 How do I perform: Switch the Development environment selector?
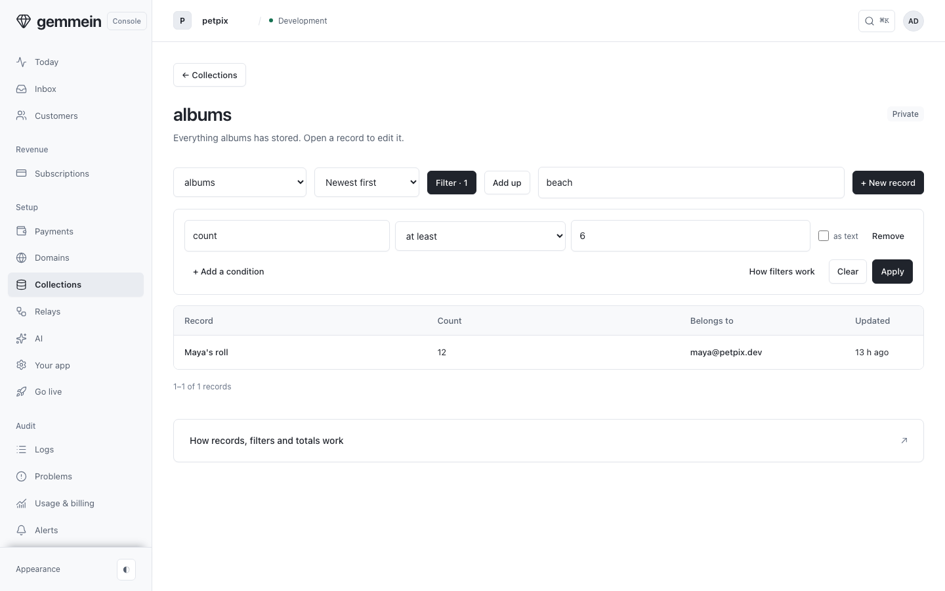click(x=298, y=21)
